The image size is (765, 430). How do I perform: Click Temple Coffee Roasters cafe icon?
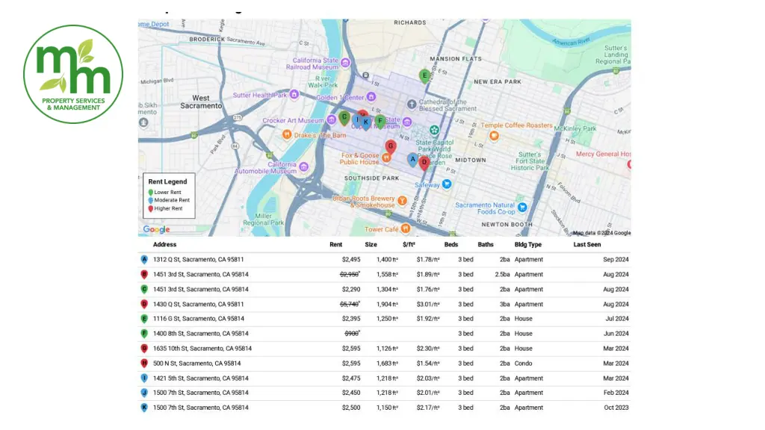point(494,136)
